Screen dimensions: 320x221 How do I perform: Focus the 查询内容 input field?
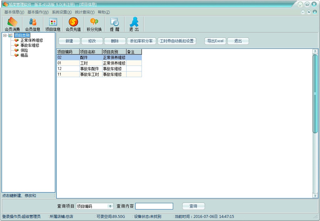(x=154, y=206)
